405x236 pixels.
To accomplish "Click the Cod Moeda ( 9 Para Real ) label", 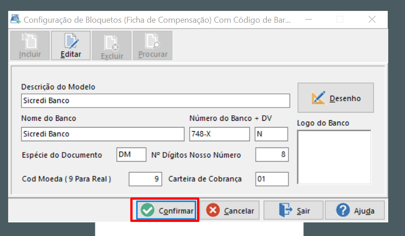I will coord(66,179).
